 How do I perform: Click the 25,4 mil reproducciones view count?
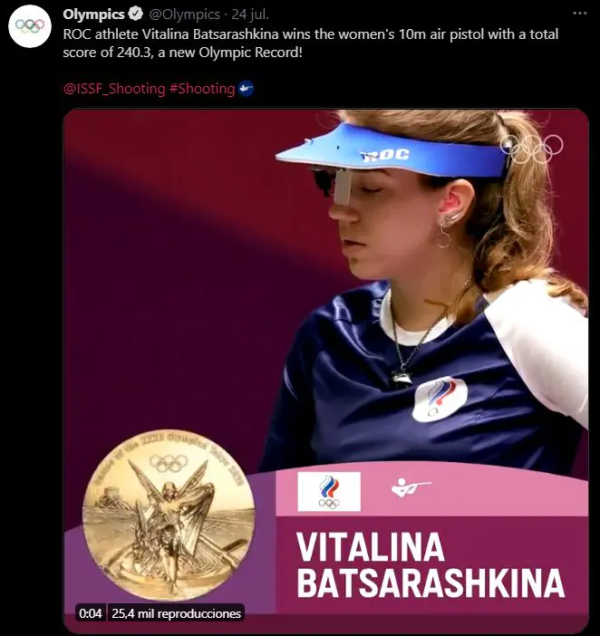(177, 613)
